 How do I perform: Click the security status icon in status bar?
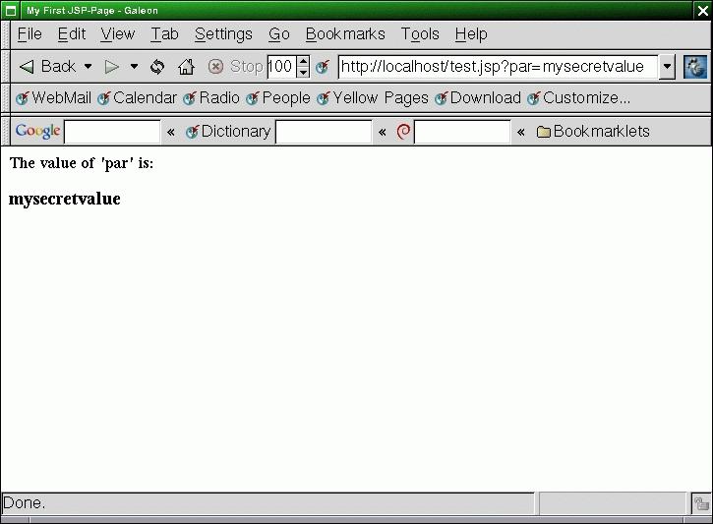pos(700,503)
